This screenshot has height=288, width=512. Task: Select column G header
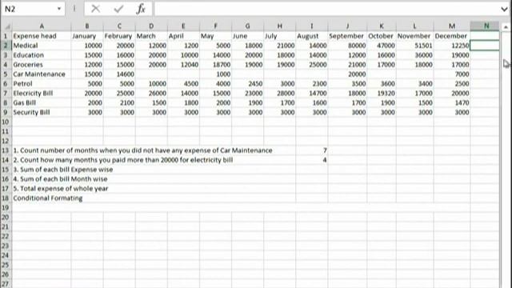(247, 26)
